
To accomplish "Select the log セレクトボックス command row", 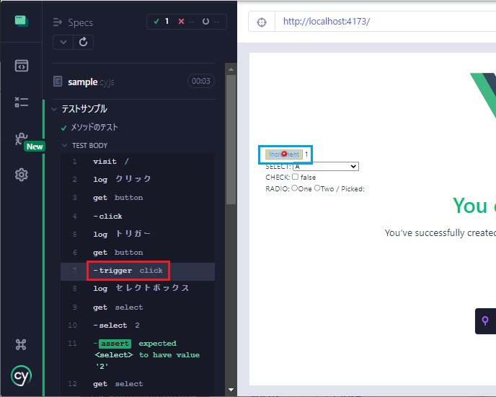I will [138, 288].
